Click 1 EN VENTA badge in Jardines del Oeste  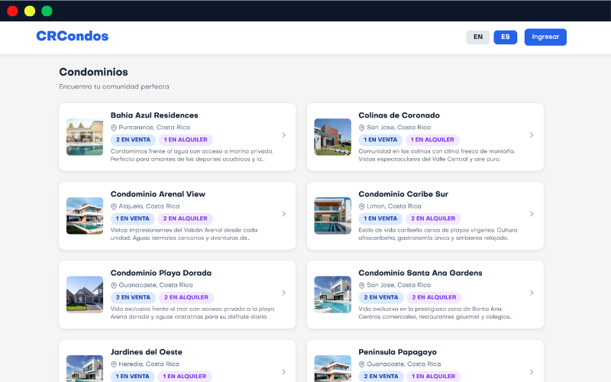tap(133, 377)
